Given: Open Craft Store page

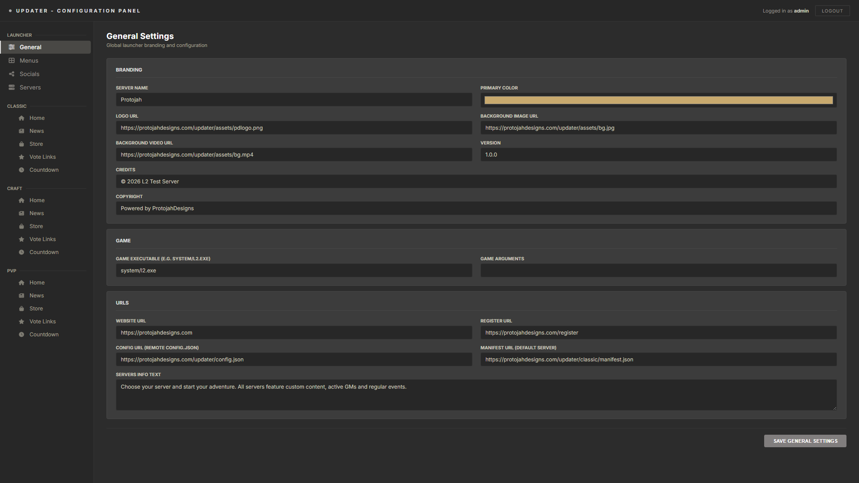Looking at the screenshot, I should click(x=46, y=226).
